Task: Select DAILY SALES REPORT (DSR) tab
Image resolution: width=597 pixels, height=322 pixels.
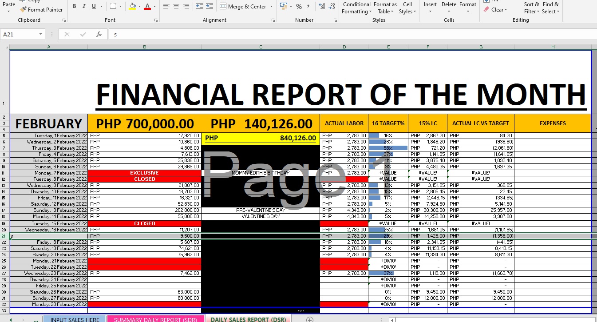Action: click(x=249, y=319)
